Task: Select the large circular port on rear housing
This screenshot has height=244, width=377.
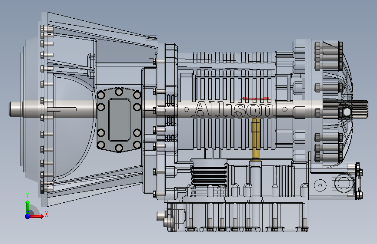Action: (344, 183)
